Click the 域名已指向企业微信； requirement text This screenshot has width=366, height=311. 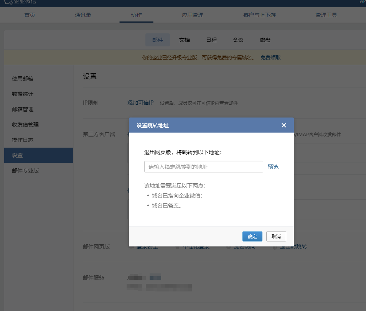177,196
